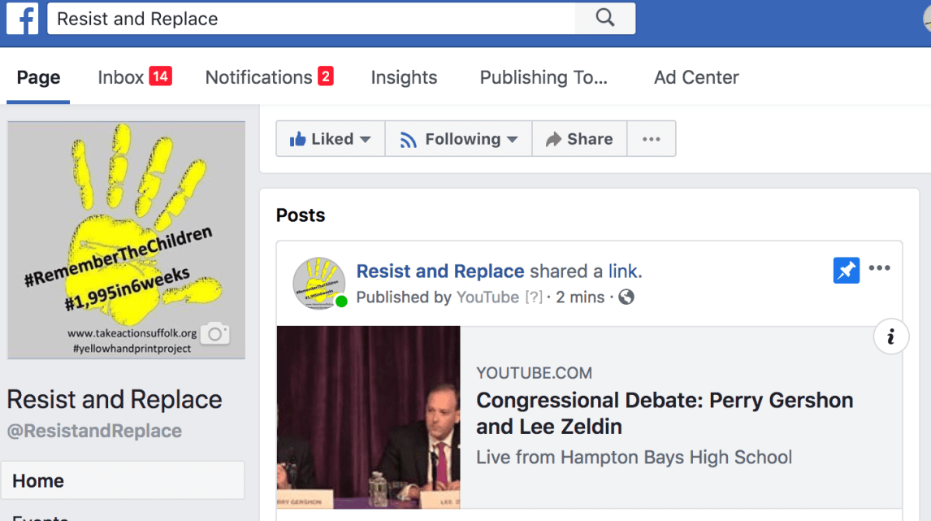Toggle Following for this page
Image resolution: width=931 pixels, height=521 pixels.
pyautogui.click(x=453, y=138)
